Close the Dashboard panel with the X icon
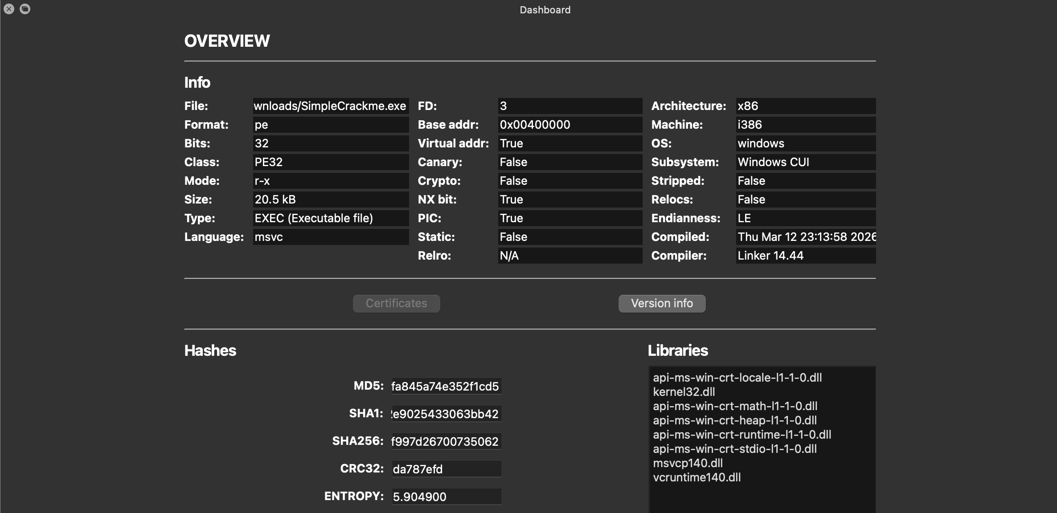This screenshot has width=1057, height=513. pos(9,9)
